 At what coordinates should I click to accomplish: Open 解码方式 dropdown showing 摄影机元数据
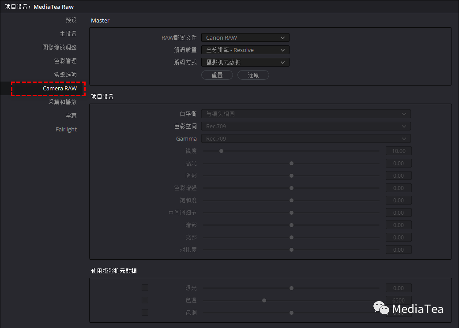click(x=245, y=62)
